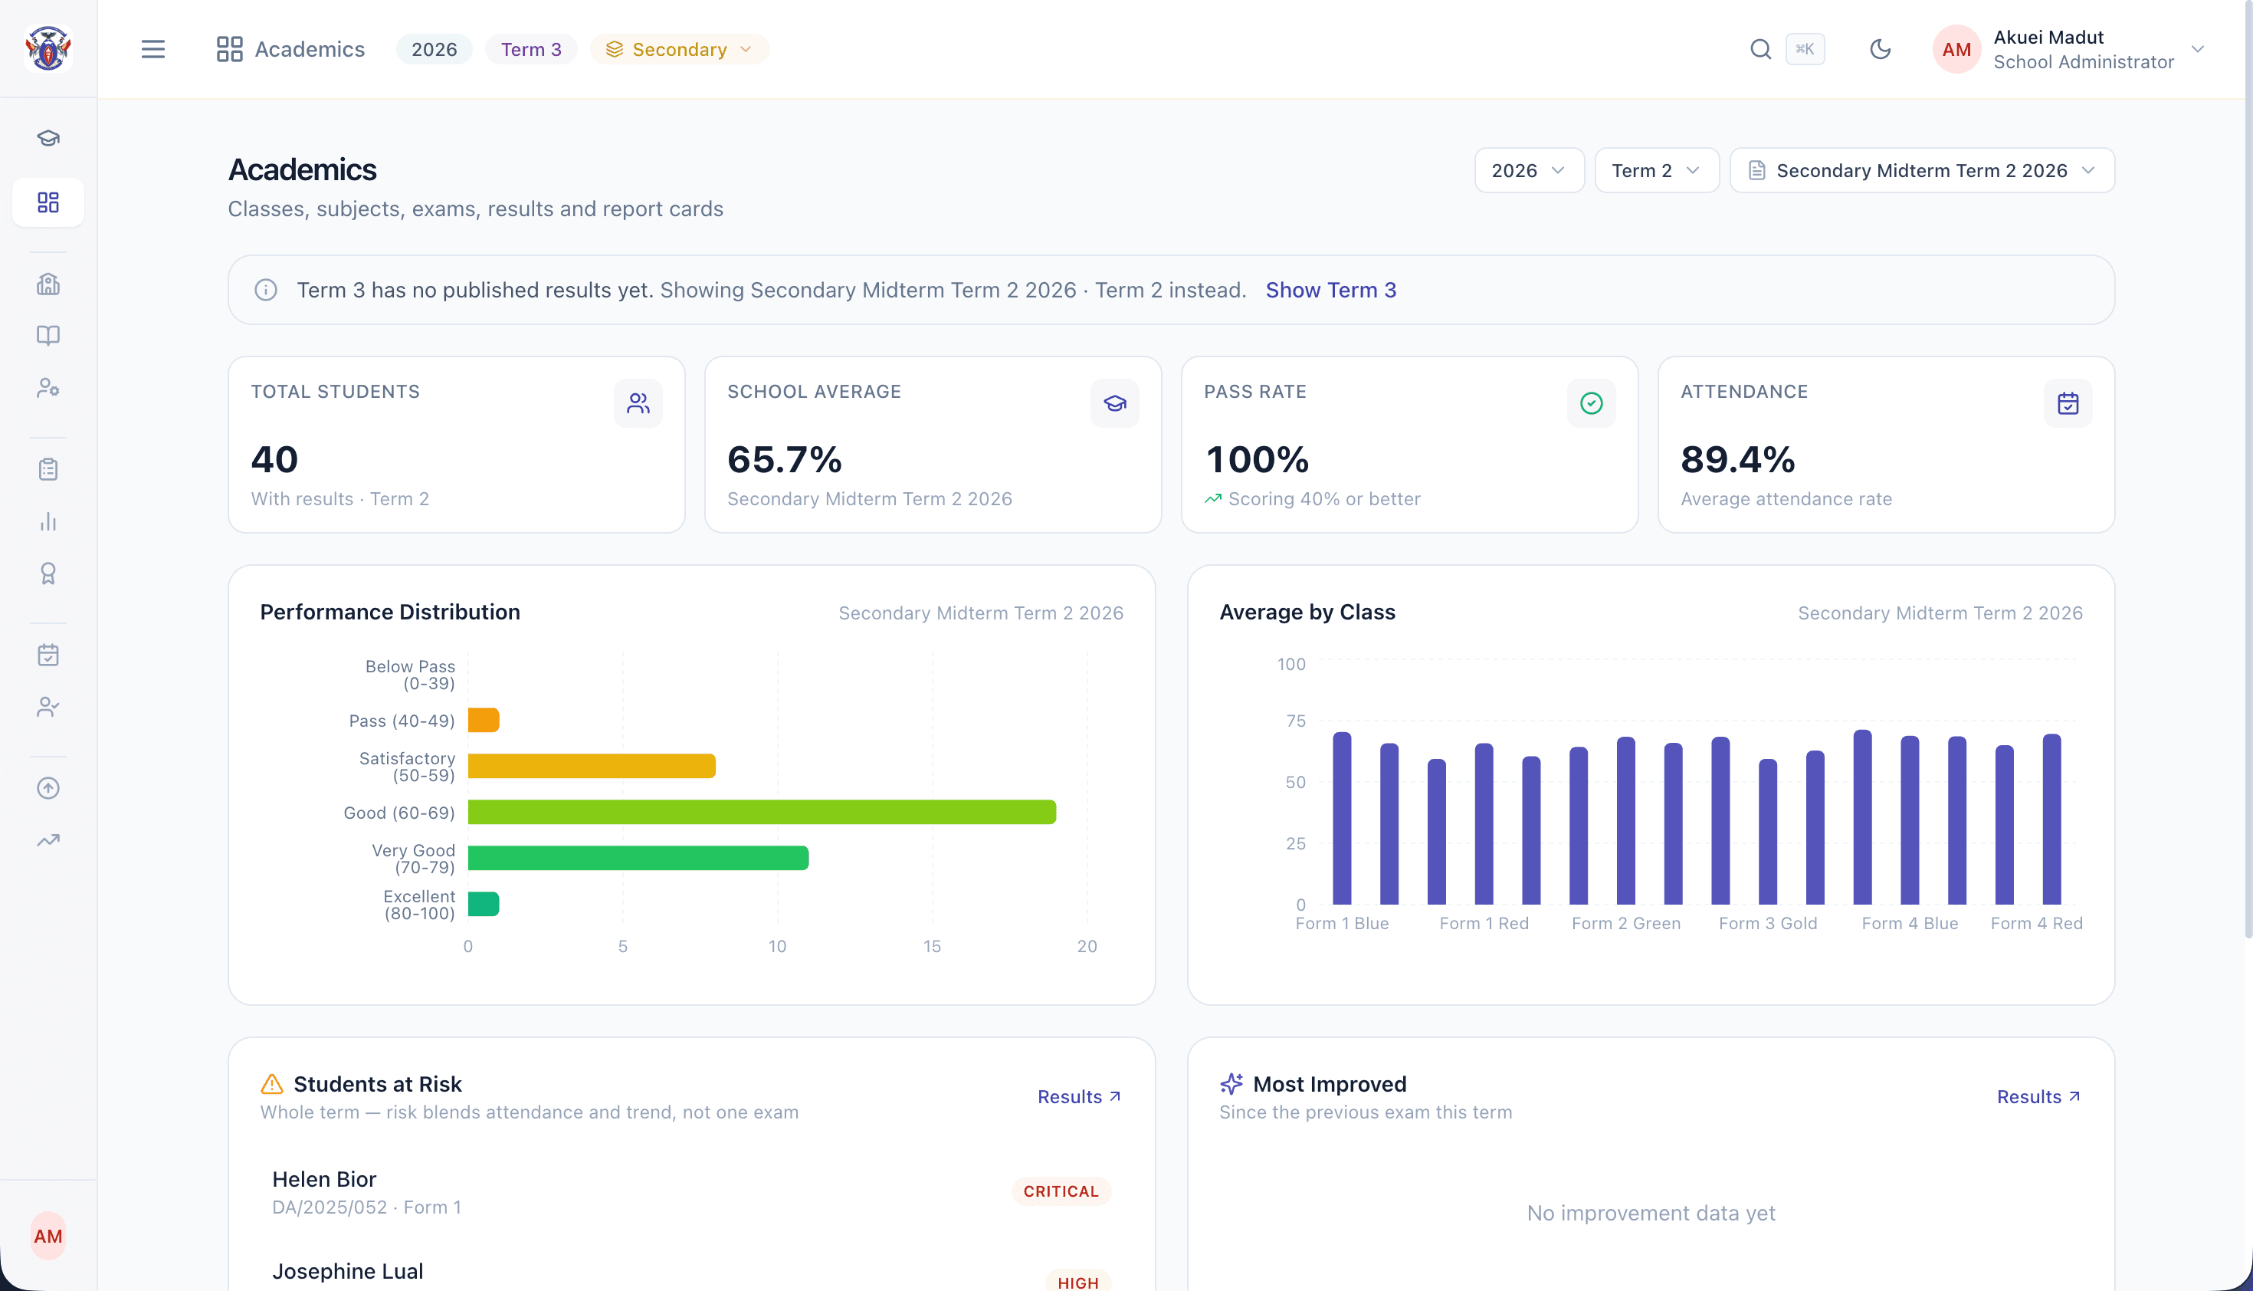Open the Secondary level dropdown
This screenshot has width=2253, height=1291.
pyautogui.click(x=680, y=49)
